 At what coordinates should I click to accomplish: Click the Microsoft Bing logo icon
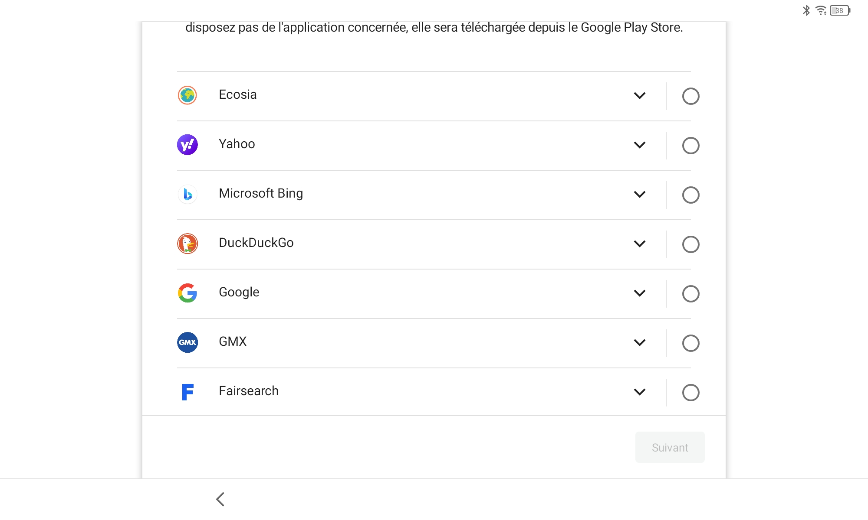(187, 194)
